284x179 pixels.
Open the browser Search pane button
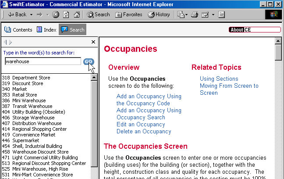(x=98, y=14)
